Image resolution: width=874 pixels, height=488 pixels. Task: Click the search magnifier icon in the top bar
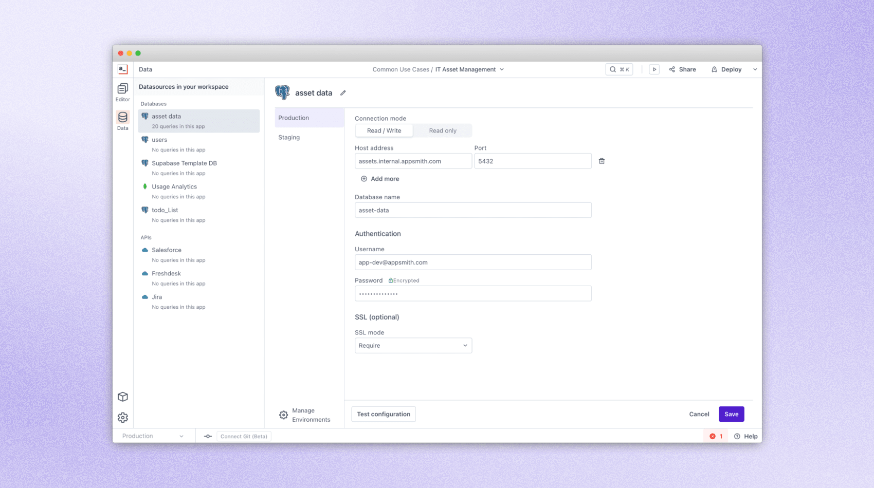coord(612,69)
